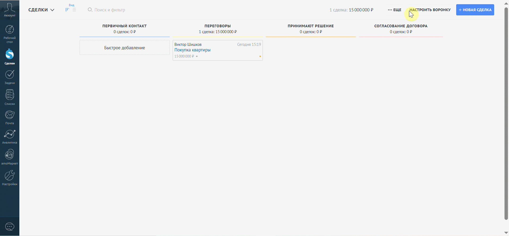
Task: Open the Покупка квартиры deal link
Action: (x=192, y=50)
